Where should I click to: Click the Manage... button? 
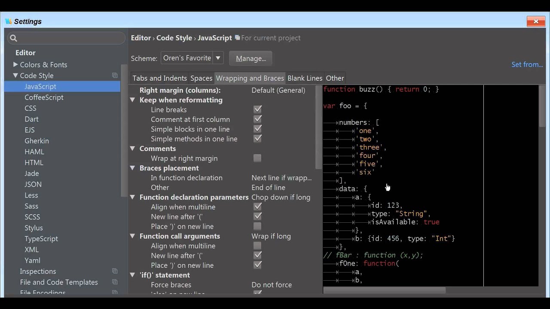pyautogui.click(x=251, y=58)
